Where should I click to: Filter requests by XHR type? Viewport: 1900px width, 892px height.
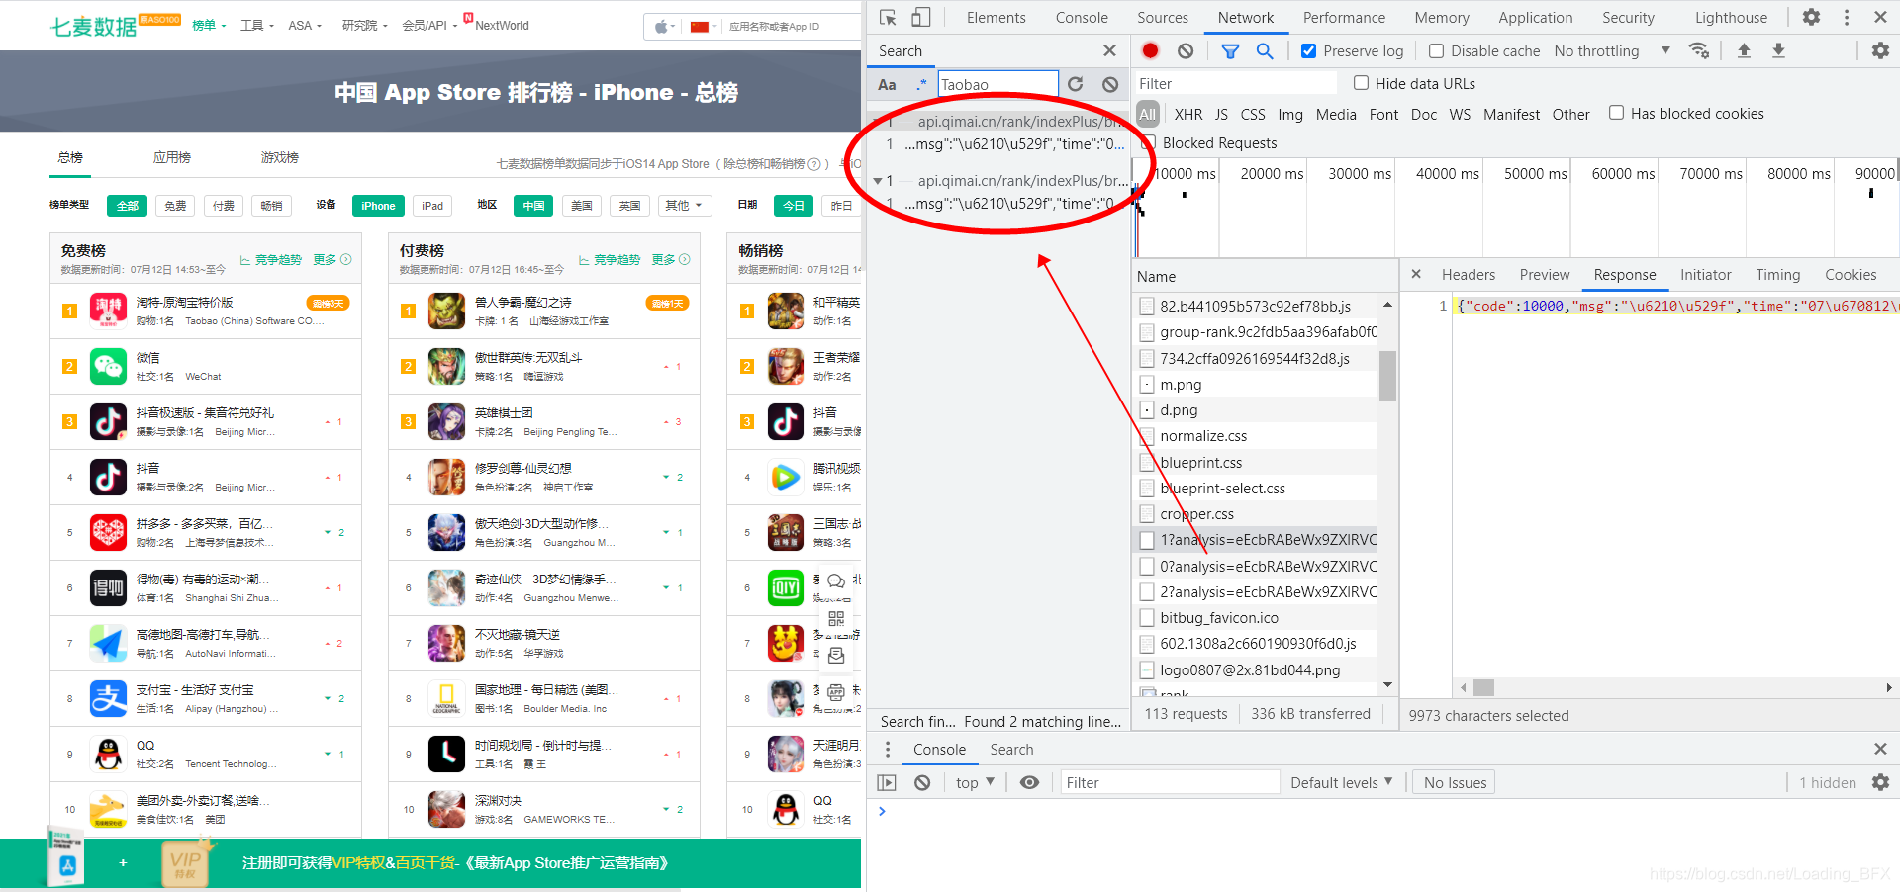[1187, 114]
